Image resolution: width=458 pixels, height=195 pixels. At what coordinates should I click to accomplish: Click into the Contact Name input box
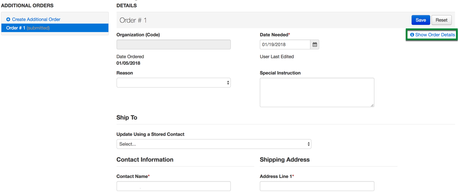click(x=173, y=186)
